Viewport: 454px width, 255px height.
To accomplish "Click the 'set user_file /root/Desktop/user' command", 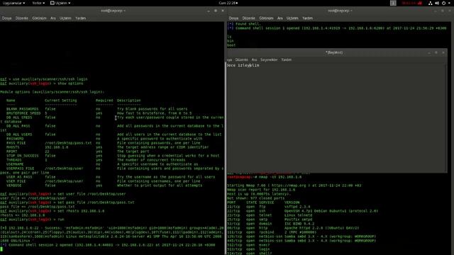I will pyautogui.click(x=92, y=193).
